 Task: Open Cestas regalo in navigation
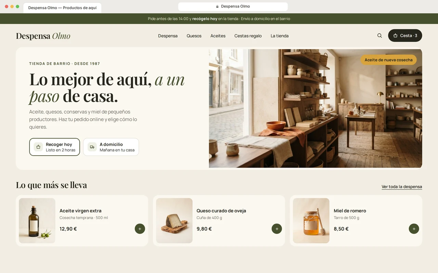248,36
